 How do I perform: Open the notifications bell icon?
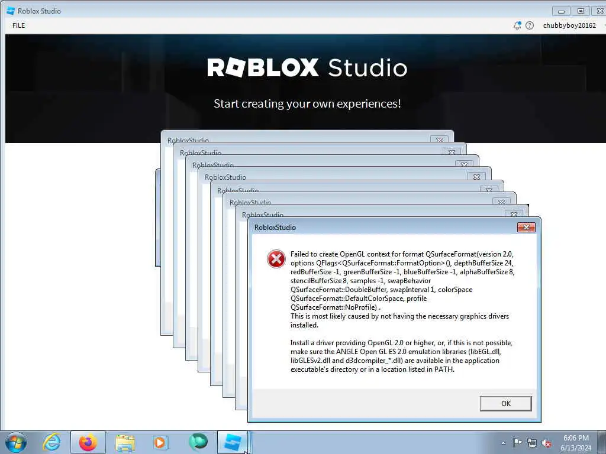[517, 25]
